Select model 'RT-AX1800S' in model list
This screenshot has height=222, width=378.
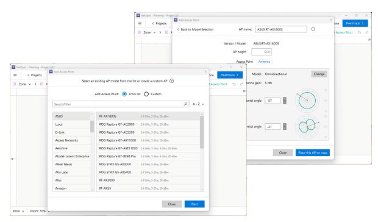149,116
